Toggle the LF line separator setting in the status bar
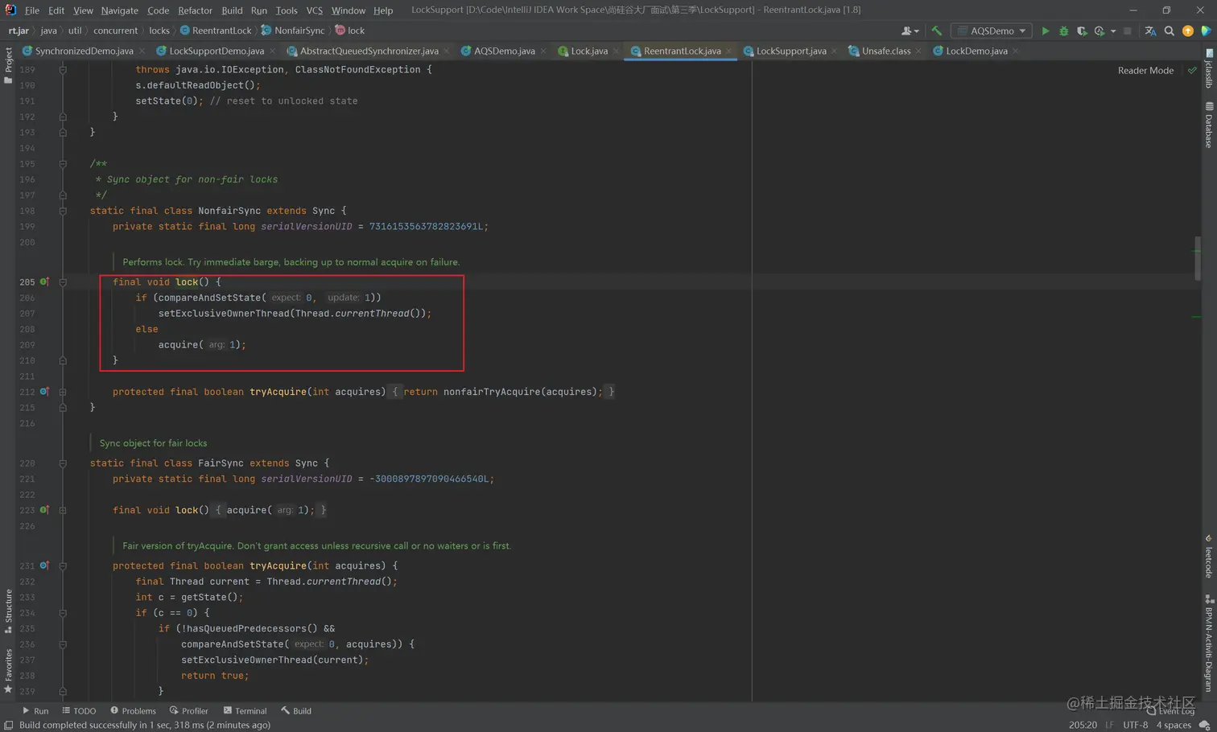The height and width of the screenshot is (732, 1217). point(1109,725)
